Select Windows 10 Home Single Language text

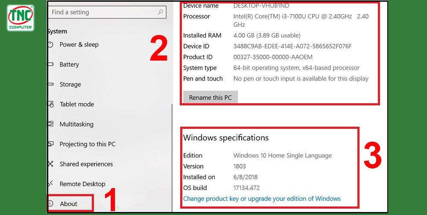(283, 156)
